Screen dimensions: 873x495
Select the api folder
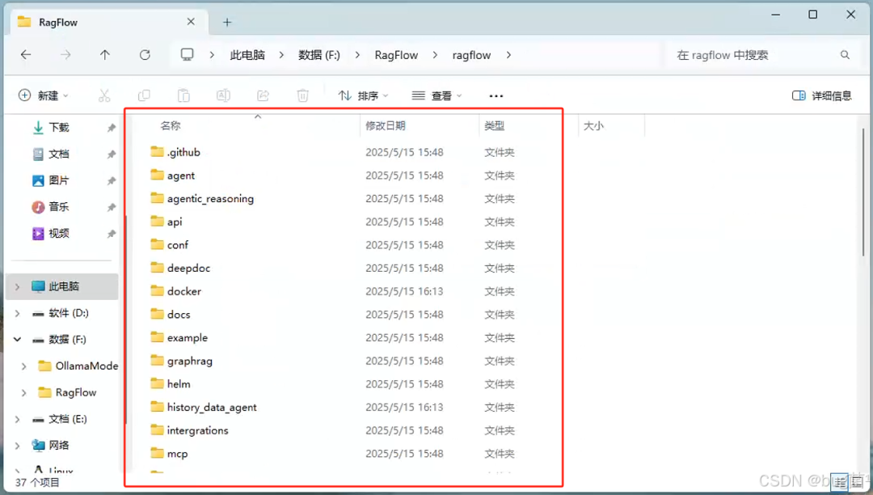click(x=175, y=222)
